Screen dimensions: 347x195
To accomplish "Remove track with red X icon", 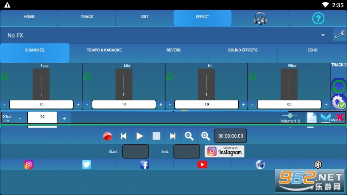I will coord(340,117).
